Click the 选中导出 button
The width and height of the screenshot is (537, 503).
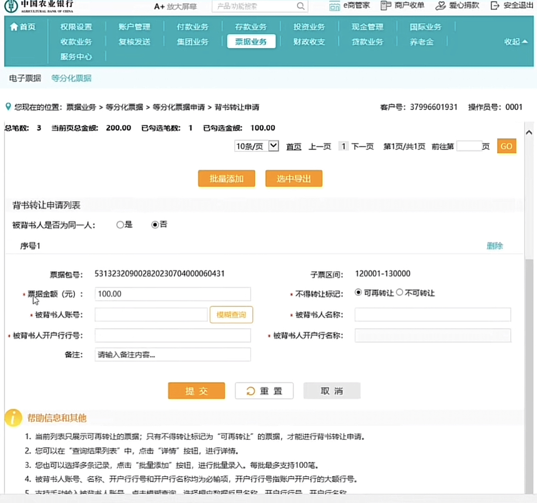tap(294, 179)
